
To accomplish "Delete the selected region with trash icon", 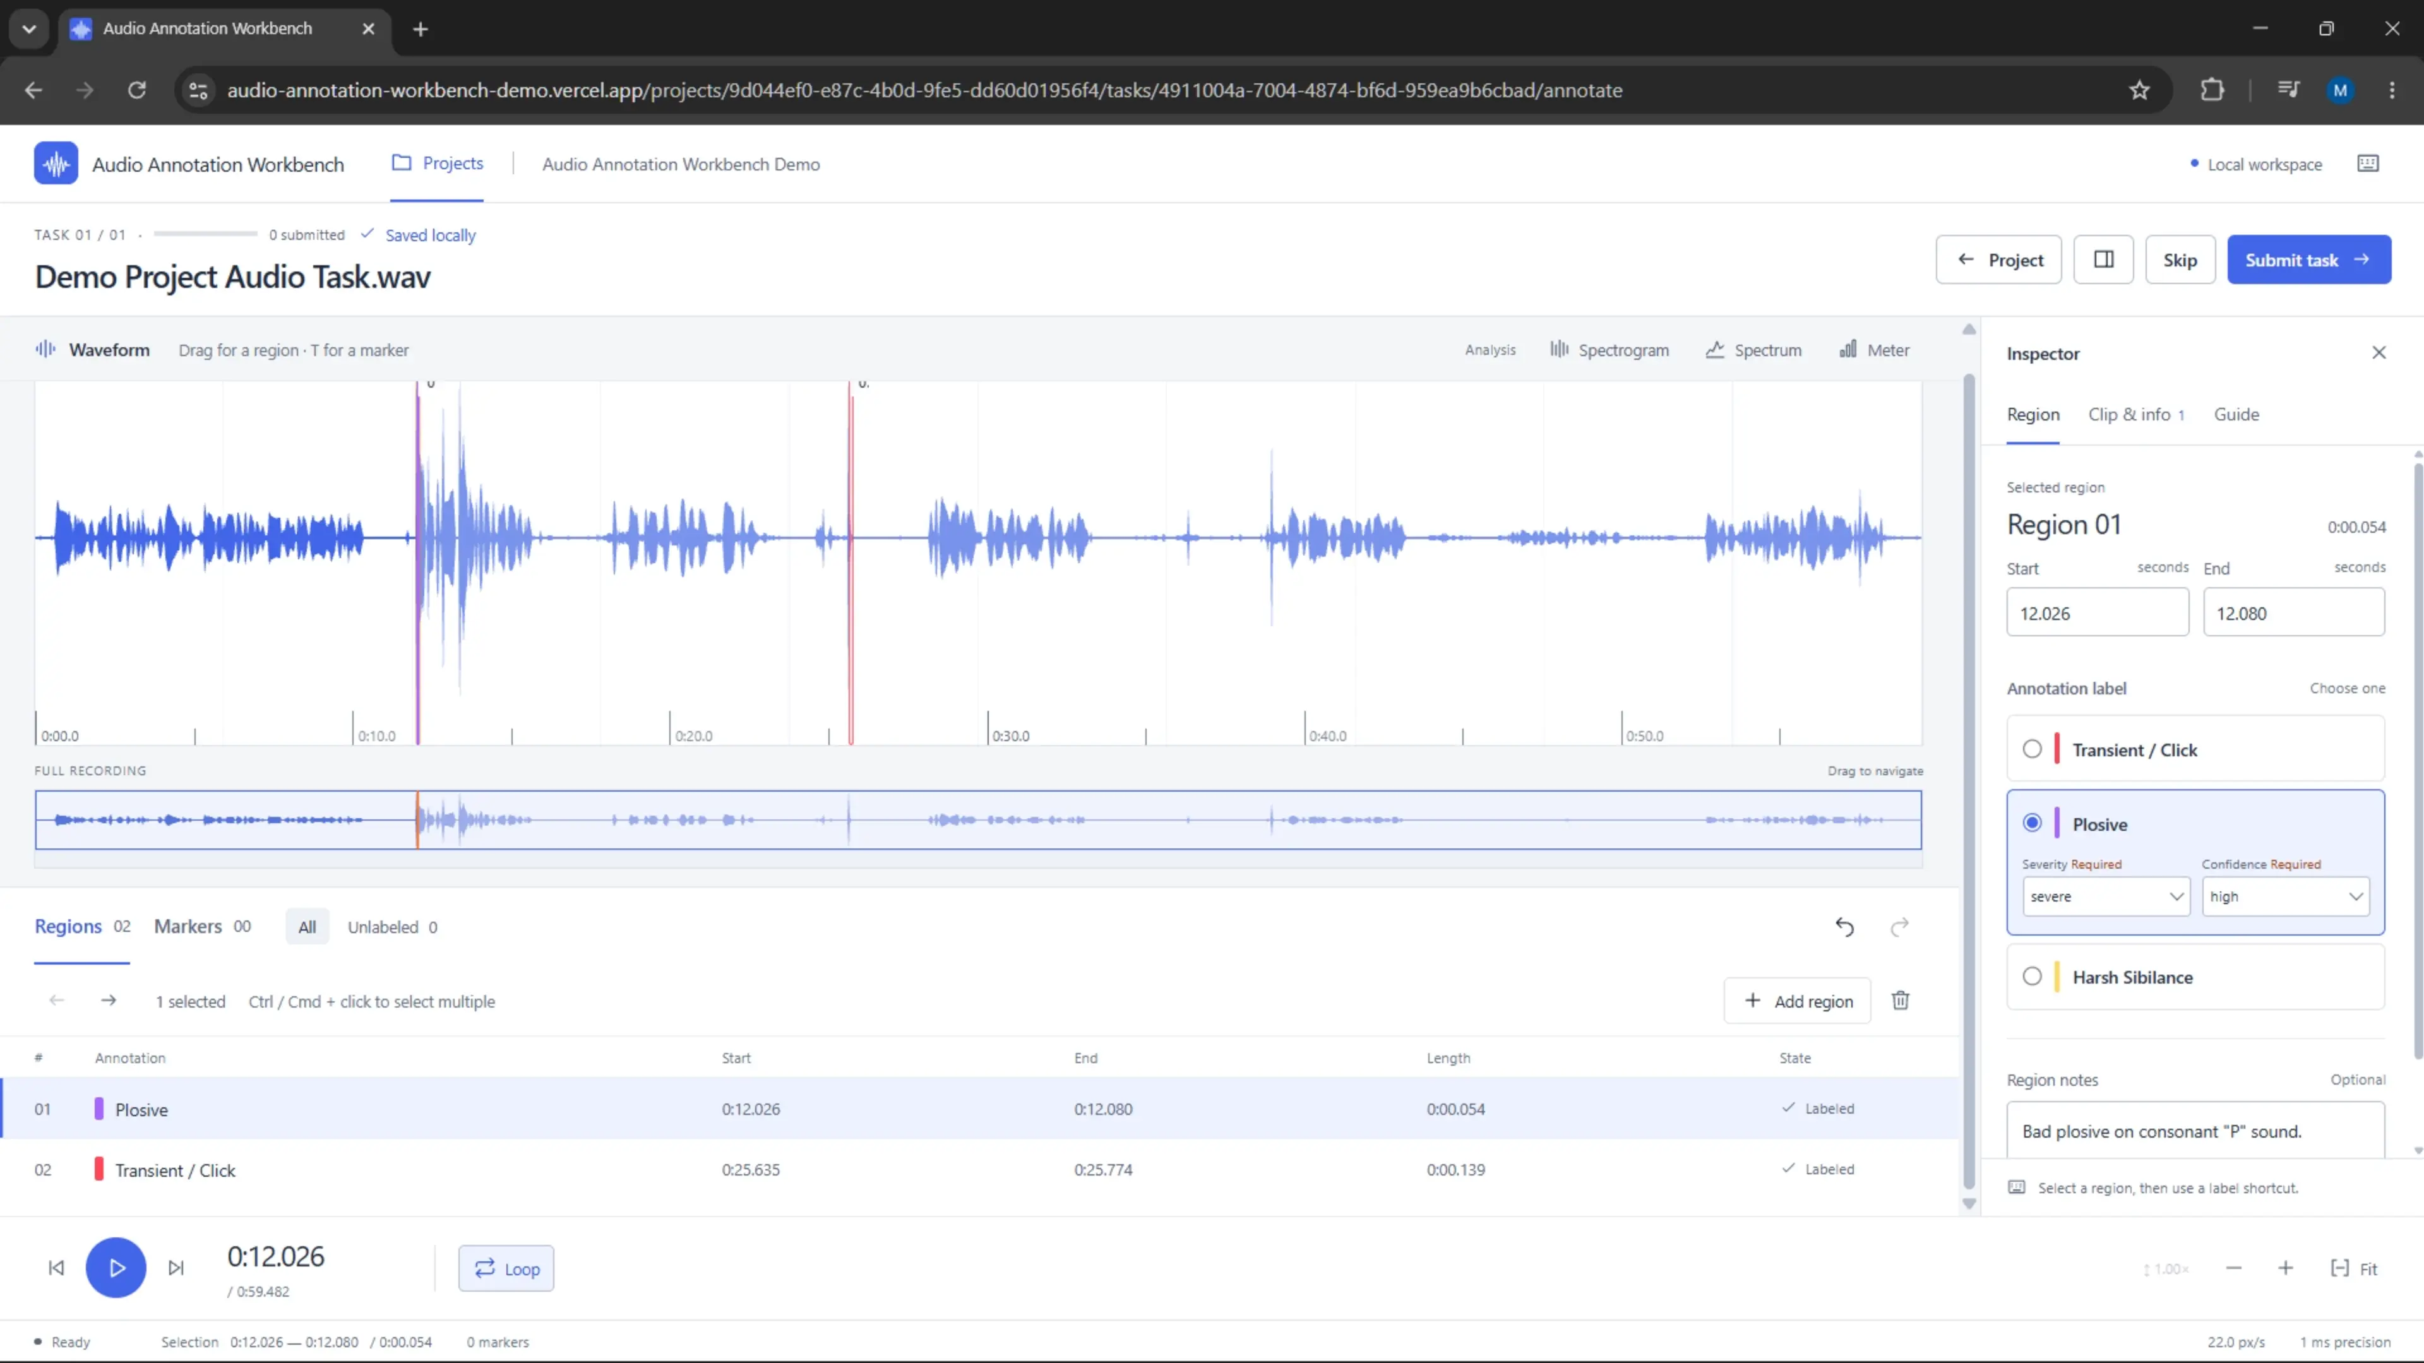I will (1901, 1001).
